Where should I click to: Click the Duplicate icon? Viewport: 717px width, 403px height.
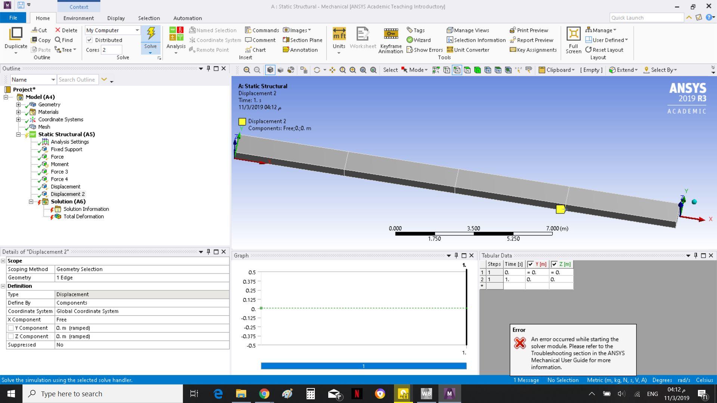(16, 34)
